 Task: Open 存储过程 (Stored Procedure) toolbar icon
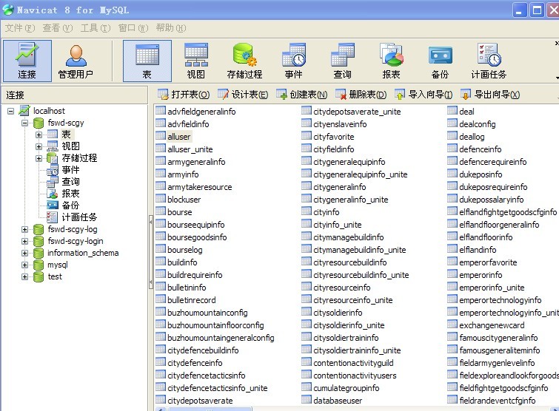pos(244,61)
